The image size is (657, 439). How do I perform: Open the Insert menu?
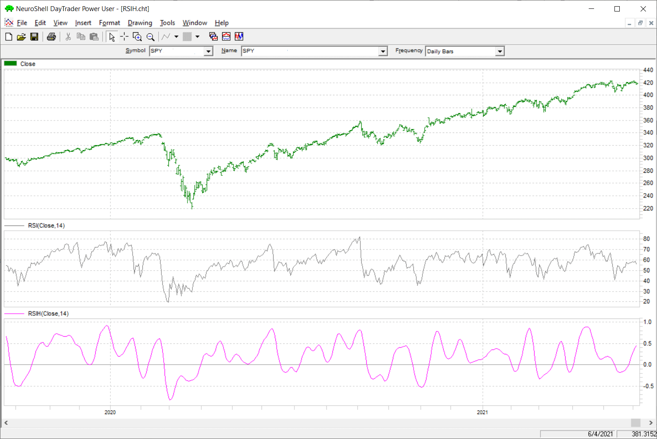[x=83, y=23]
